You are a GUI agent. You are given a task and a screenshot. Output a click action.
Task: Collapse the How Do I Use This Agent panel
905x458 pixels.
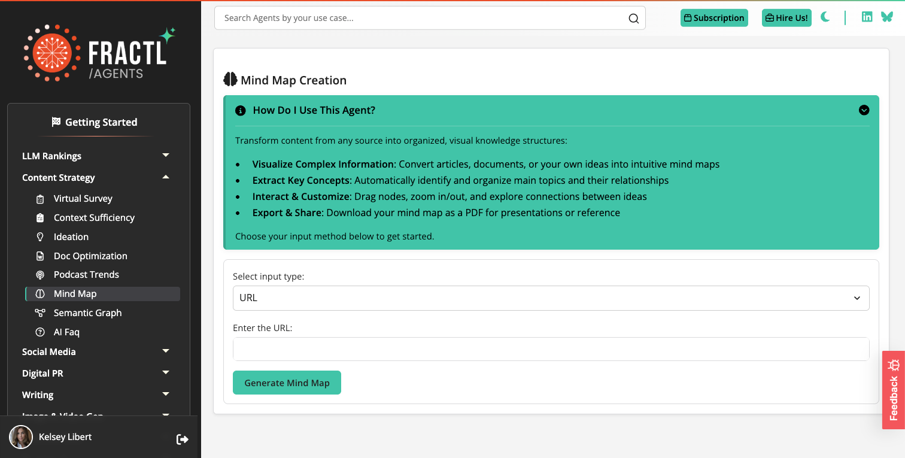864,110
